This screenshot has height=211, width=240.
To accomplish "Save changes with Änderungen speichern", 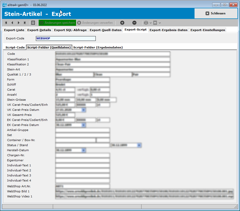I will (x=58, y=23).
